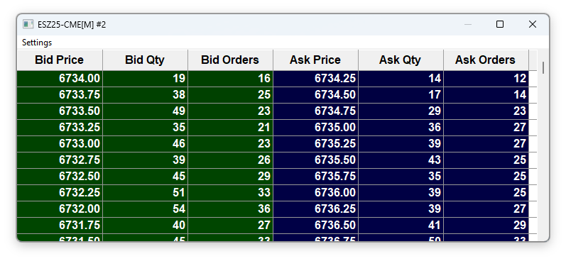Image resolution: width=566 pixels, height=261 pixels.
Task: Click the Ask Price column header
Action: point(315,60)
